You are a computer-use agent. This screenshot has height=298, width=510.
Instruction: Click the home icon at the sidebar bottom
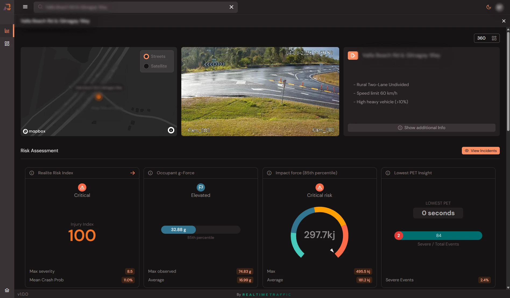pos(7,290)
